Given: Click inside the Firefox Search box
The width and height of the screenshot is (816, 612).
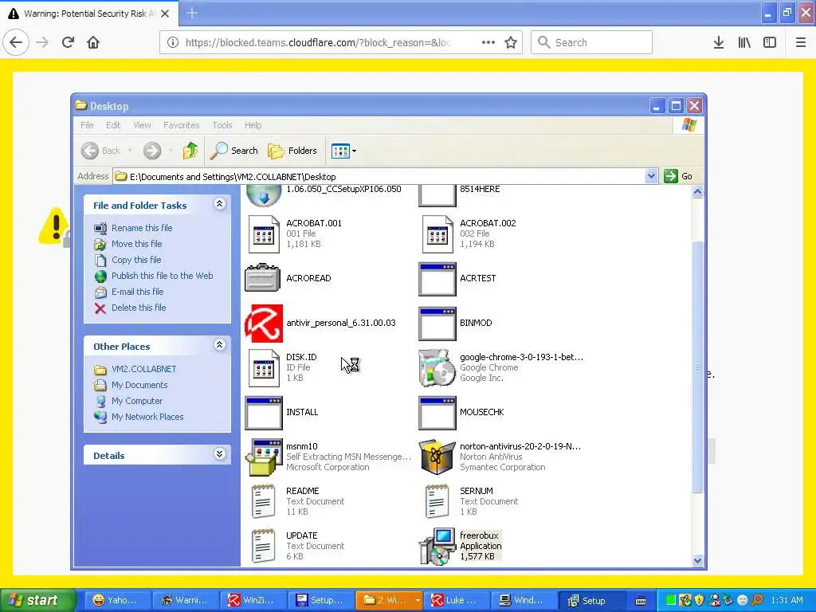Looking at the screenshot, I should (592, 42).
